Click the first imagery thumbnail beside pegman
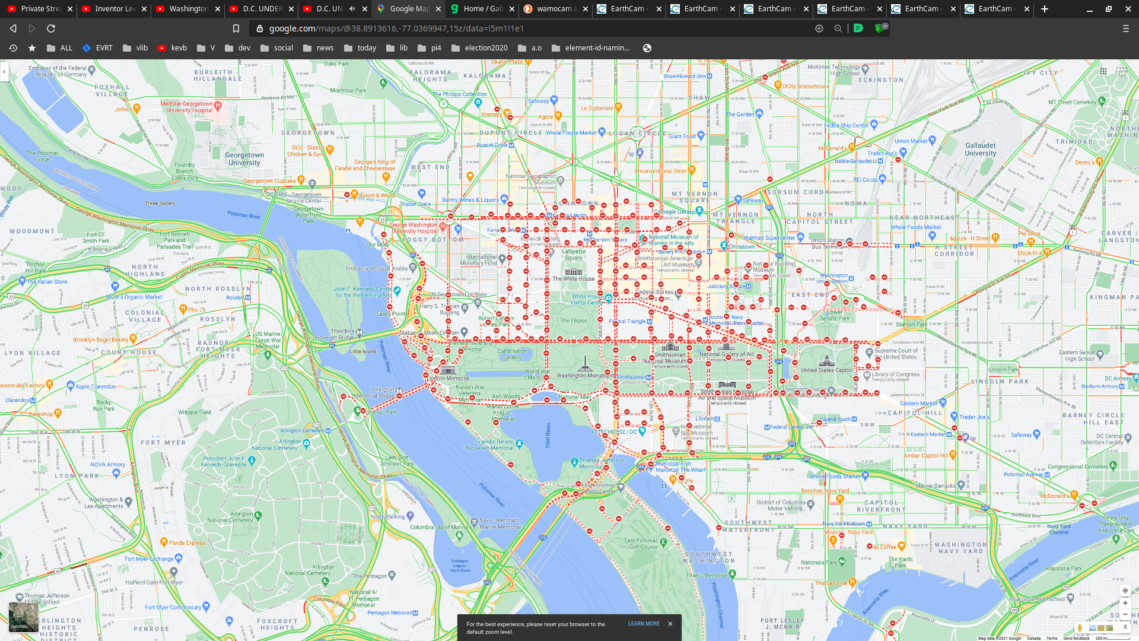 click(x=1093, y=627)
